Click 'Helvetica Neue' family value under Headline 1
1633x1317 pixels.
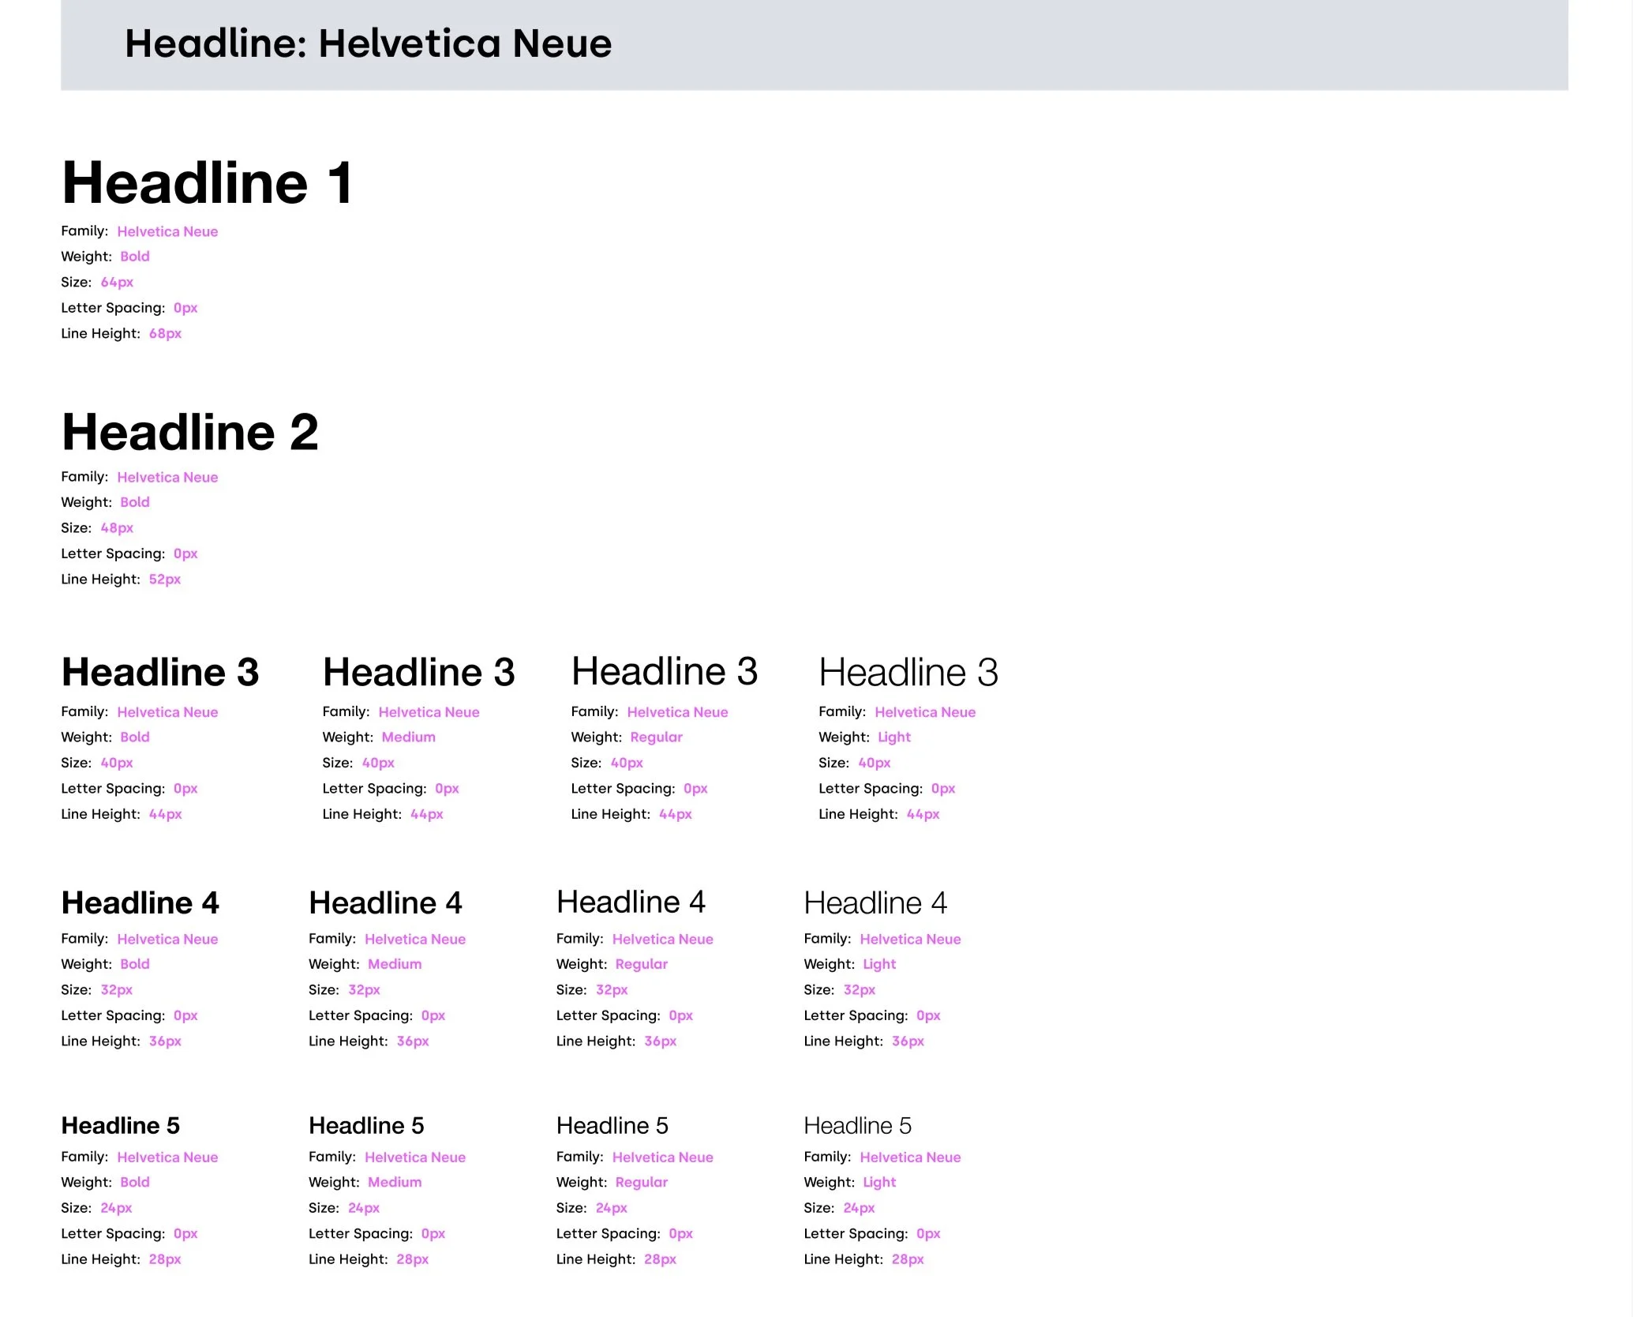tap(167, 231)
